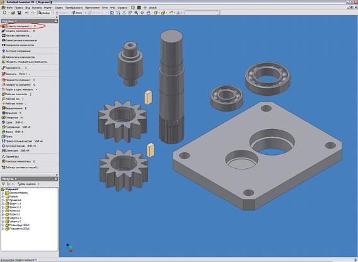Open the Вид menu
The width and height of the screenshot is (358, 262).
coord(28,8)
